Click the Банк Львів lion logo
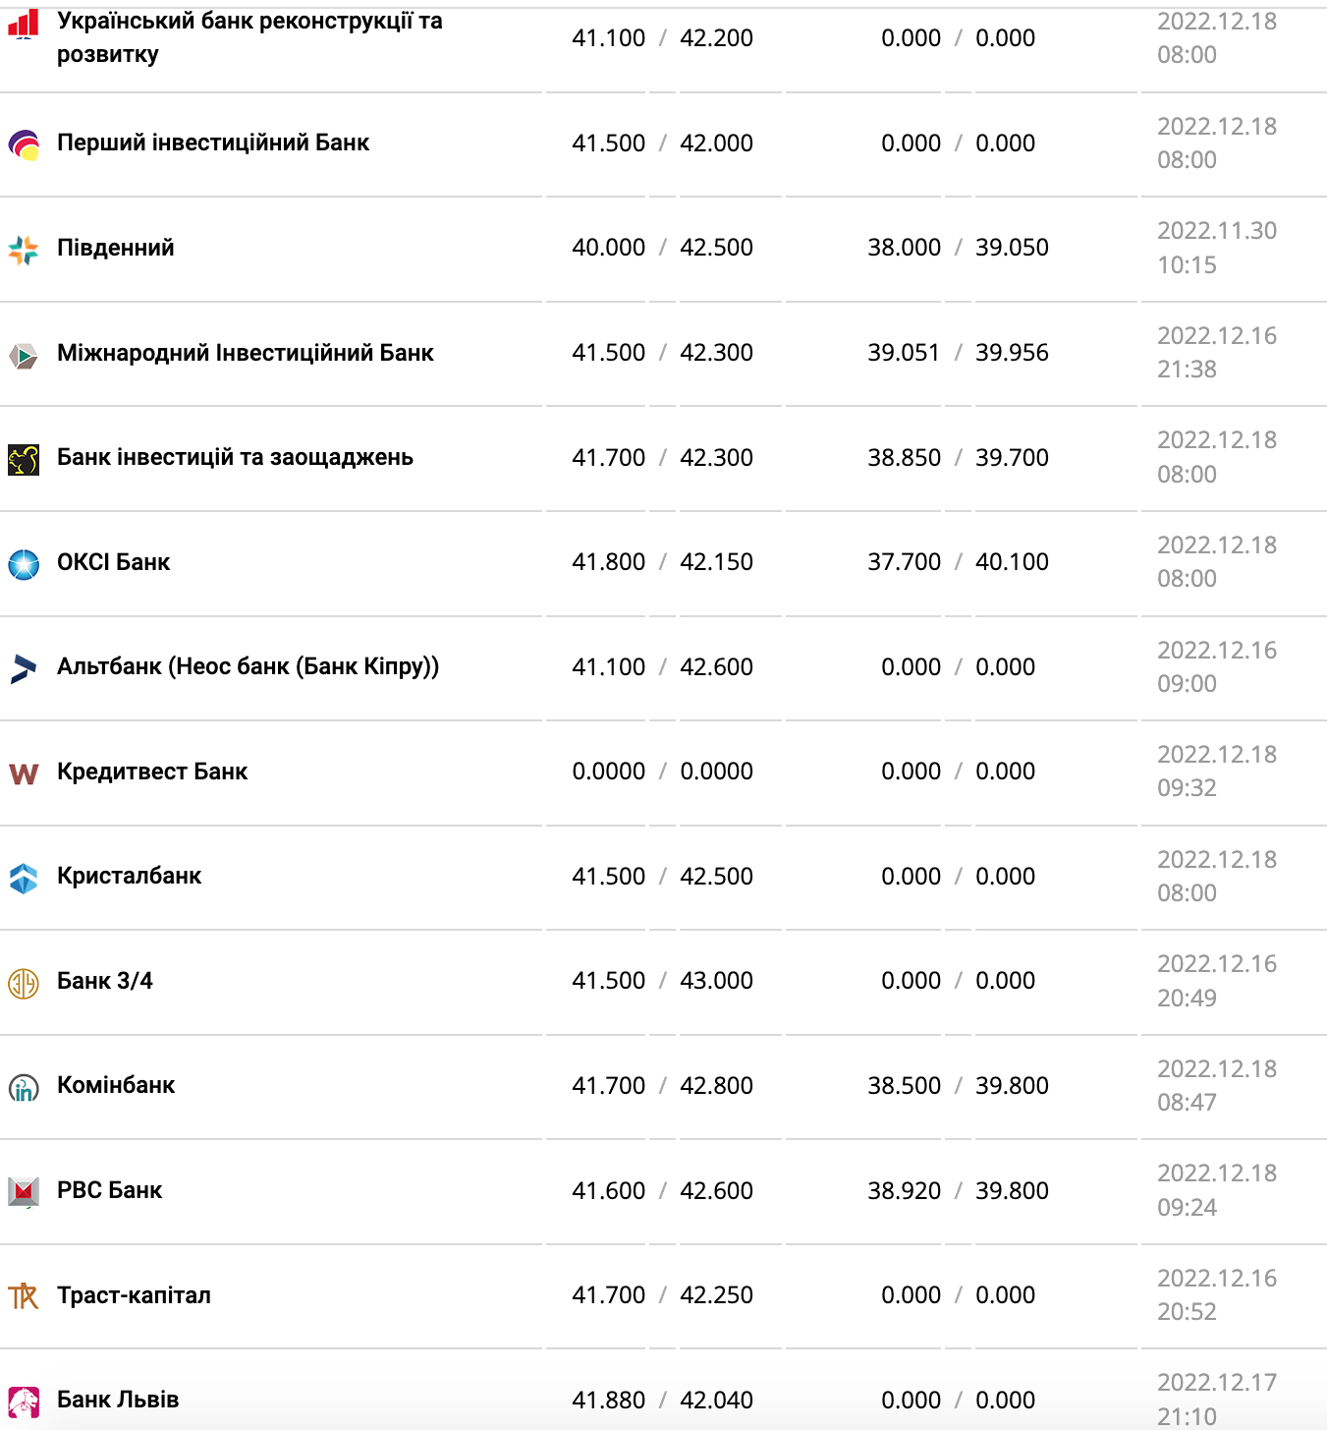 point(24,1401)
